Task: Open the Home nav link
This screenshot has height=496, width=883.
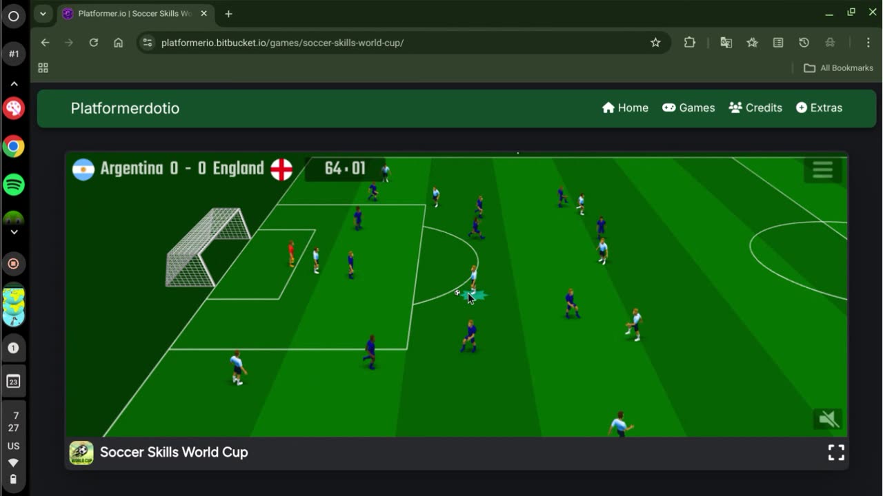Action: tap(625, 108)
